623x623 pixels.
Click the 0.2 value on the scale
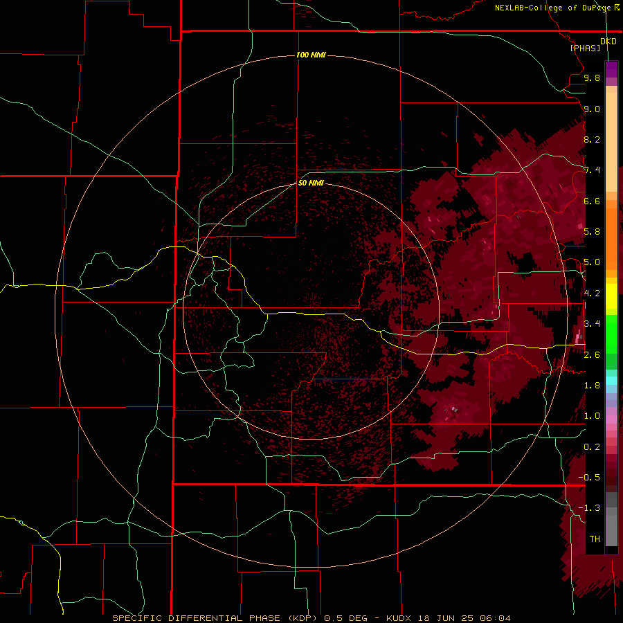[x=592, y=447]
